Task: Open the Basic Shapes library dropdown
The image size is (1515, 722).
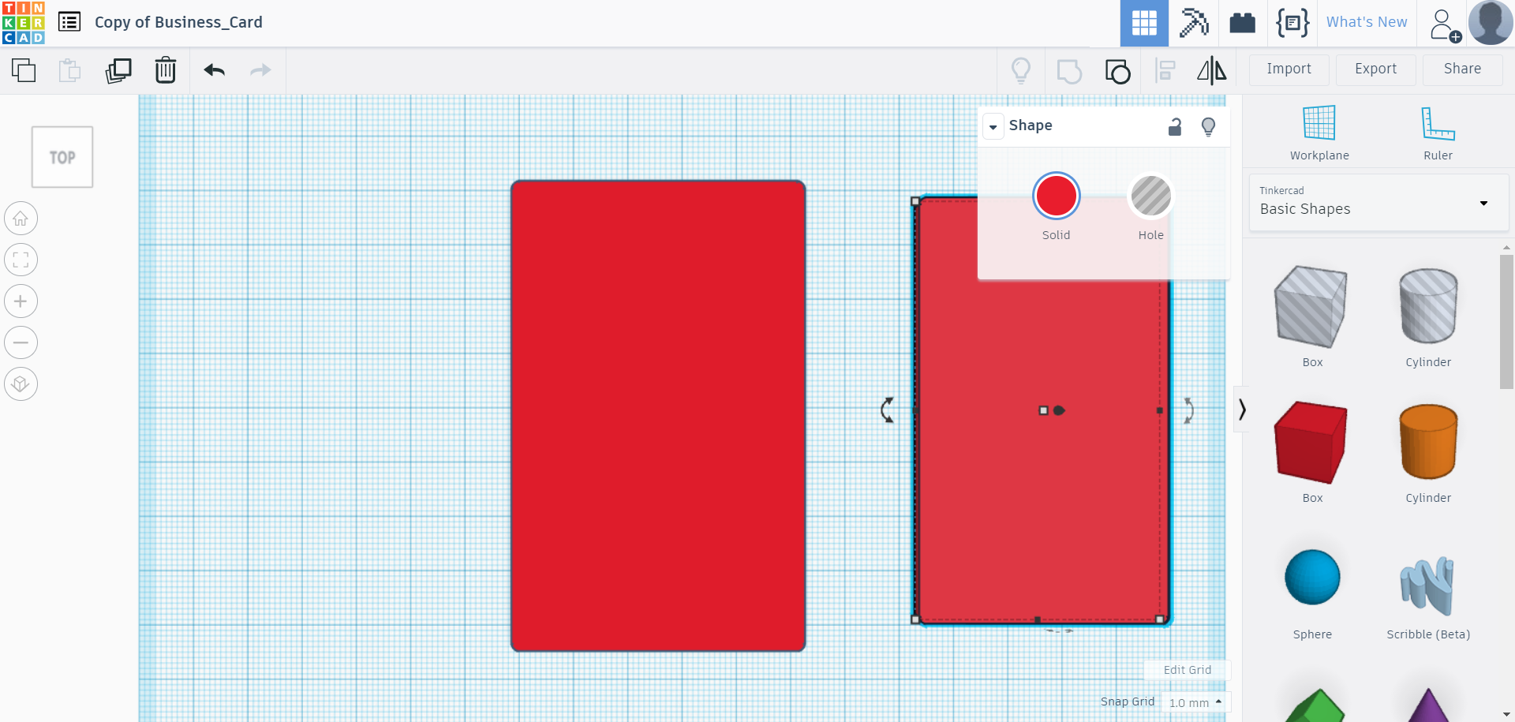Action: pos(1378,203)
